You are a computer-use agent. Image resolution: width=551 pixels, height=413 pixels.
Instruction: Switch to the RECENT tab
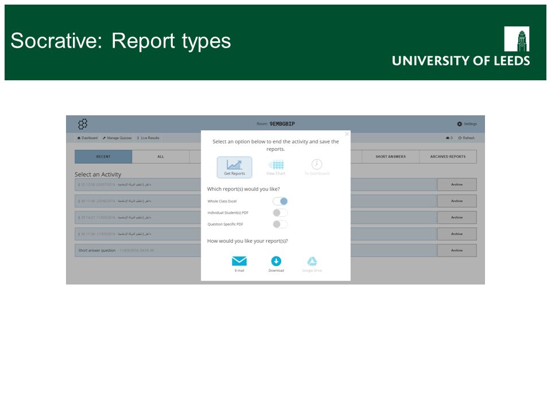103,157
